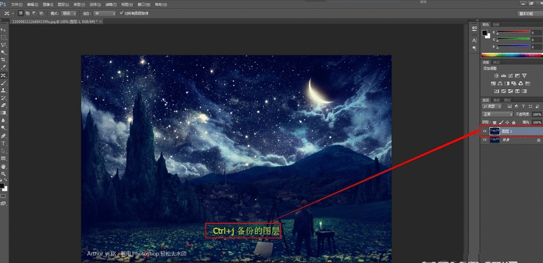Screen dimensions: 543x263
Task: Toggle the 对所有图层取样 checkbox
Action: pos(121,13)
